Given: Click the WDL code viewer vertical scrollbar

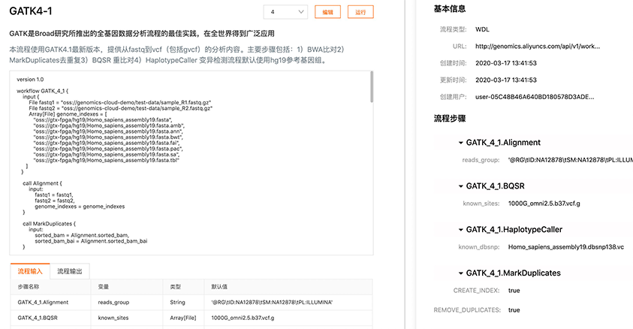Looking at the screenshot, I should [x=371, y=87].
